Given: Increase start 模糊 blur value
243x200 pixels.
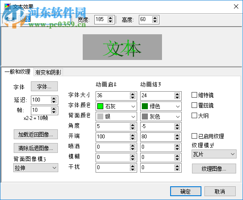Looking at the screenshot, I should (132, 155).
